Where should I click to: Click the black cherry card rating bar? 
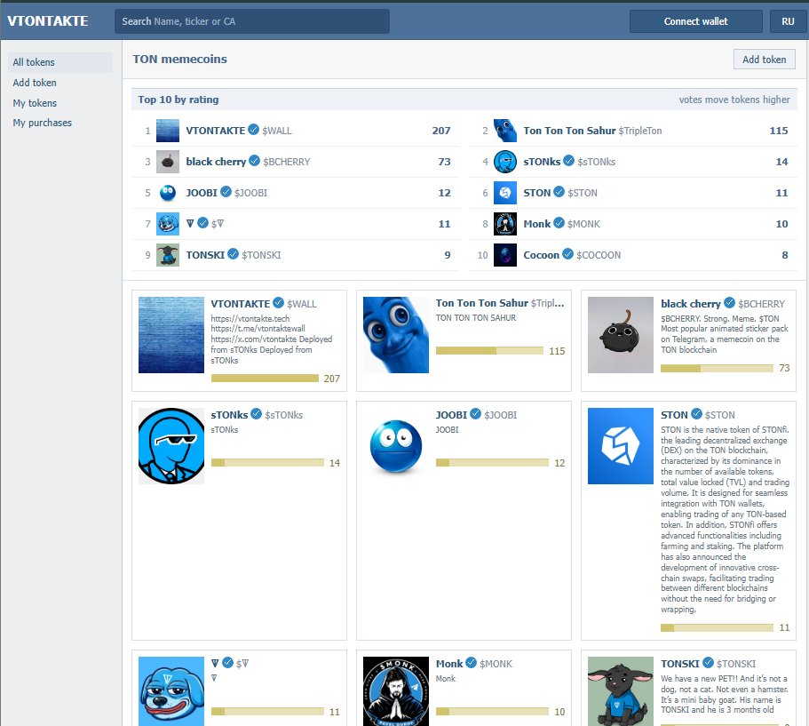(x=717, y=368)
